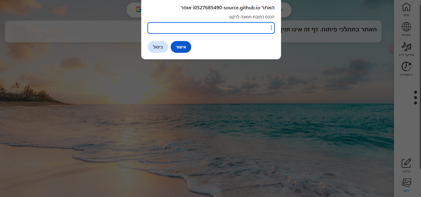Click the מוזיקה לייב text label
Image resolution: width=421 pixels, height=197 pixels.
tap(406, 55)
